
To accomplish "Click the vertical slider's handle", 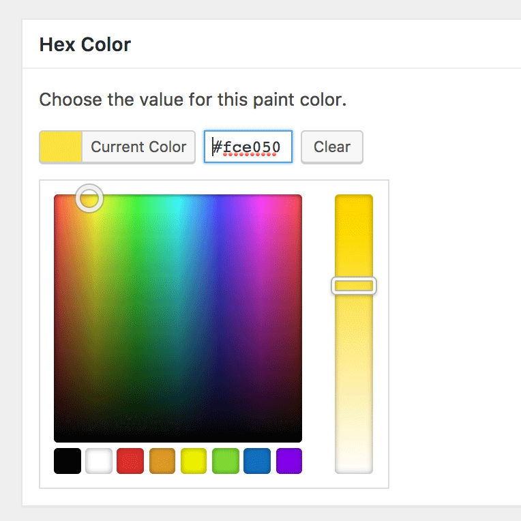I will pos(354,286).
